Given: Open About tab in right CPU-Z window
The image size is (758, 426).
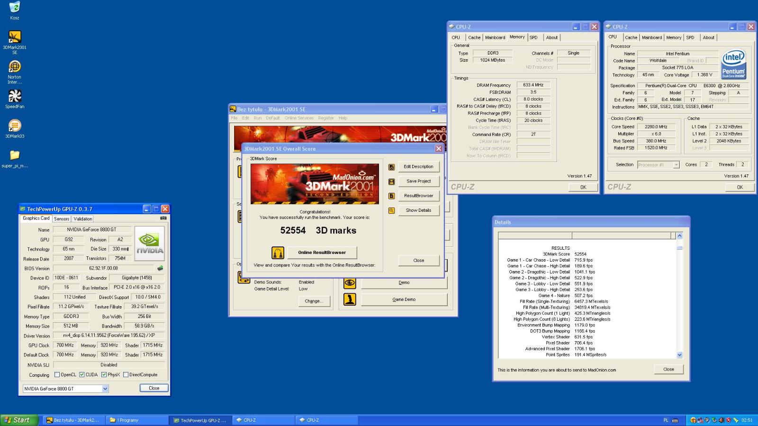Looking at the screenshot, I should (x=709, y=37).
